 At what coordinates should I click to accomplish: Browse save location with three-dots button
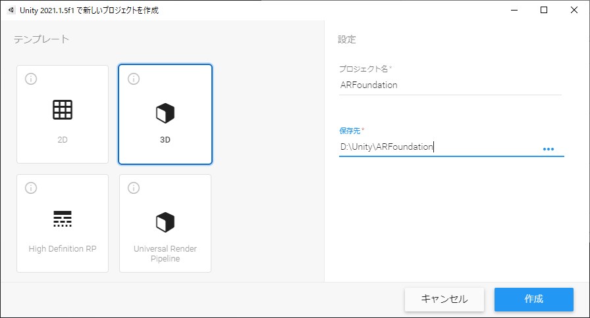(x=549, y=149)
